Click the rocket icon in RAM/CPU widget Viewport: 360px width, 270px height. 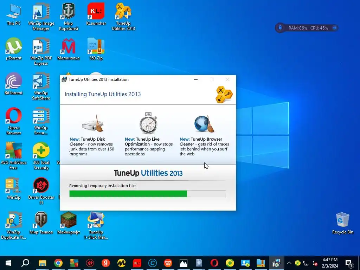(x=280, y=28)
